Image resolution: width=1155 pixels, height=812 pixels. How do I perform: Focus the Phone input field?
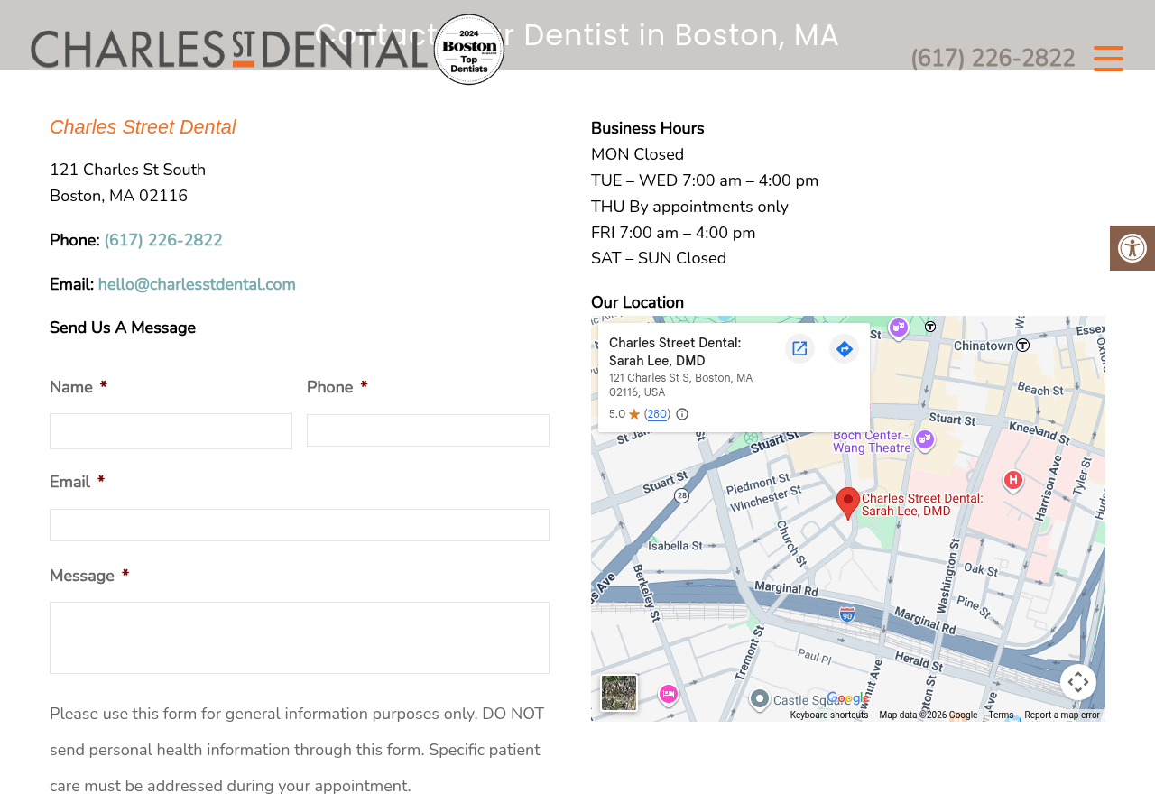coord(428,430)
